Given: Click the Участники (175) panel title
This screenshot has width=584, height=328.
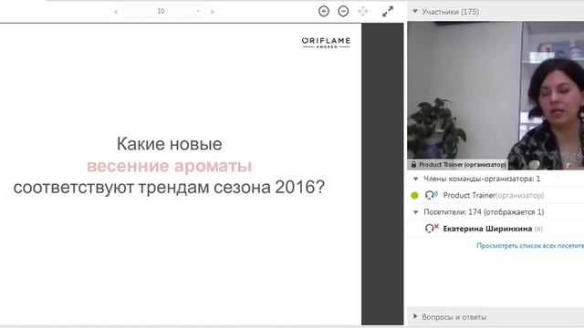Looking at the screenshot, I should [x=450, y=12].
